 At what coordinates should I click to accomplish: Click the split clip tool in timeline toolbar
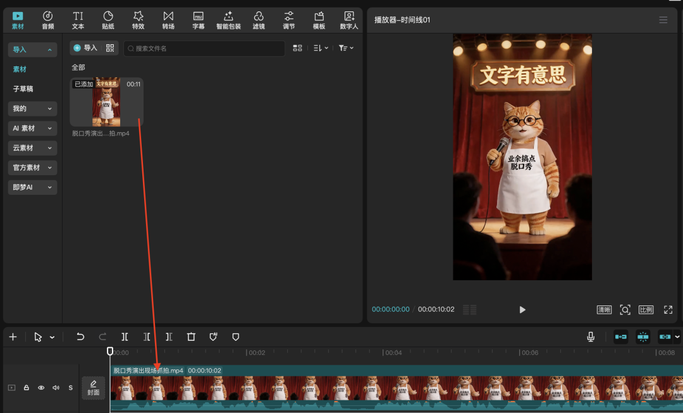pyautogui.click(x=125, y=336)
